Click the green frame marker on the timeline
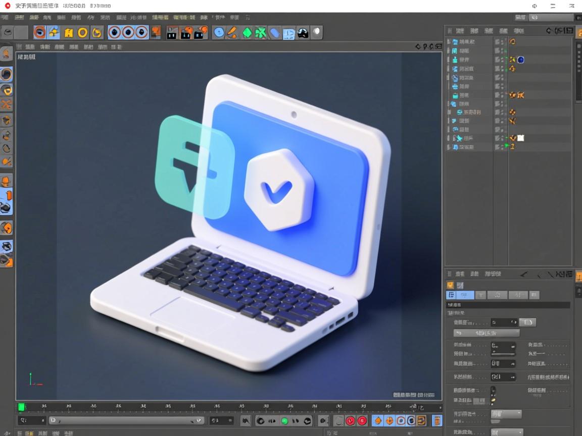Image resolution: width=582 pixels, height=436 pixels. [x=21, y=407]
